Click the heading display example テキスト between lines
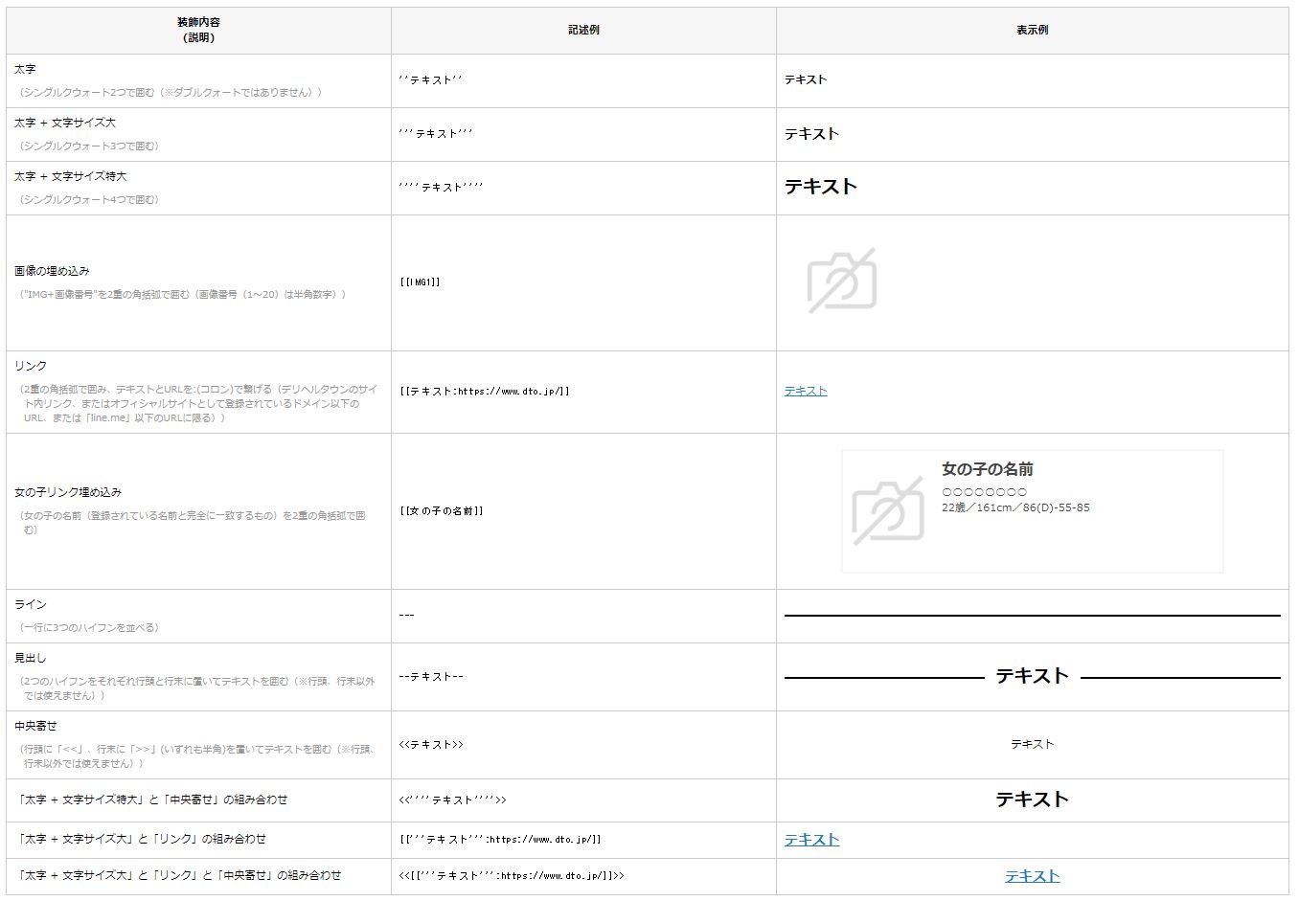1299x901 pixels. tap(1032, 676)
